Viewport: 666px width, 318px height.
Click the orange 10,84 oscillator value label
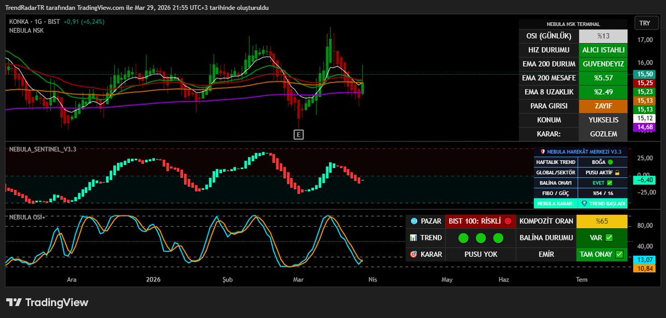tap(645, 268)
